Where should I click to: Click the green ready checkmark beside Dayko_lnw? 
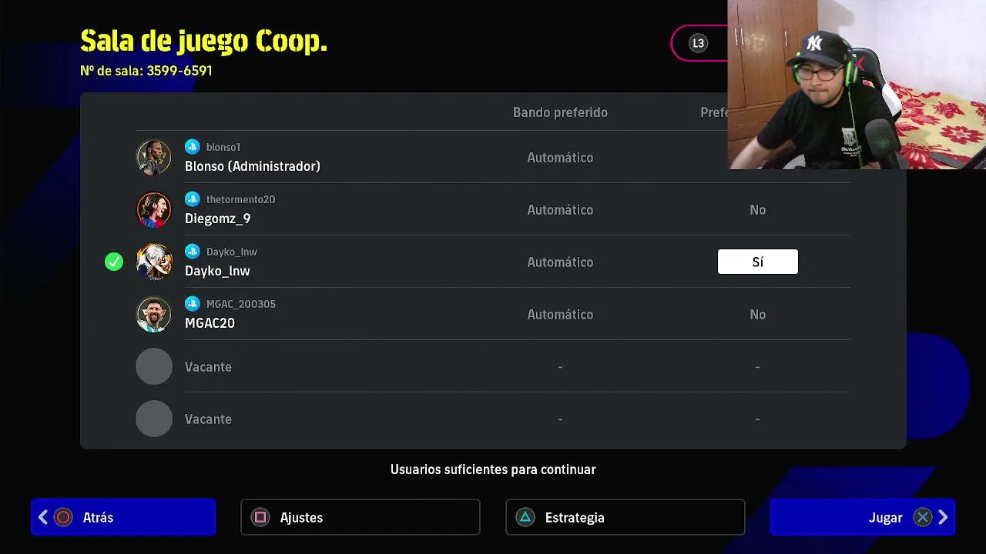114,262
